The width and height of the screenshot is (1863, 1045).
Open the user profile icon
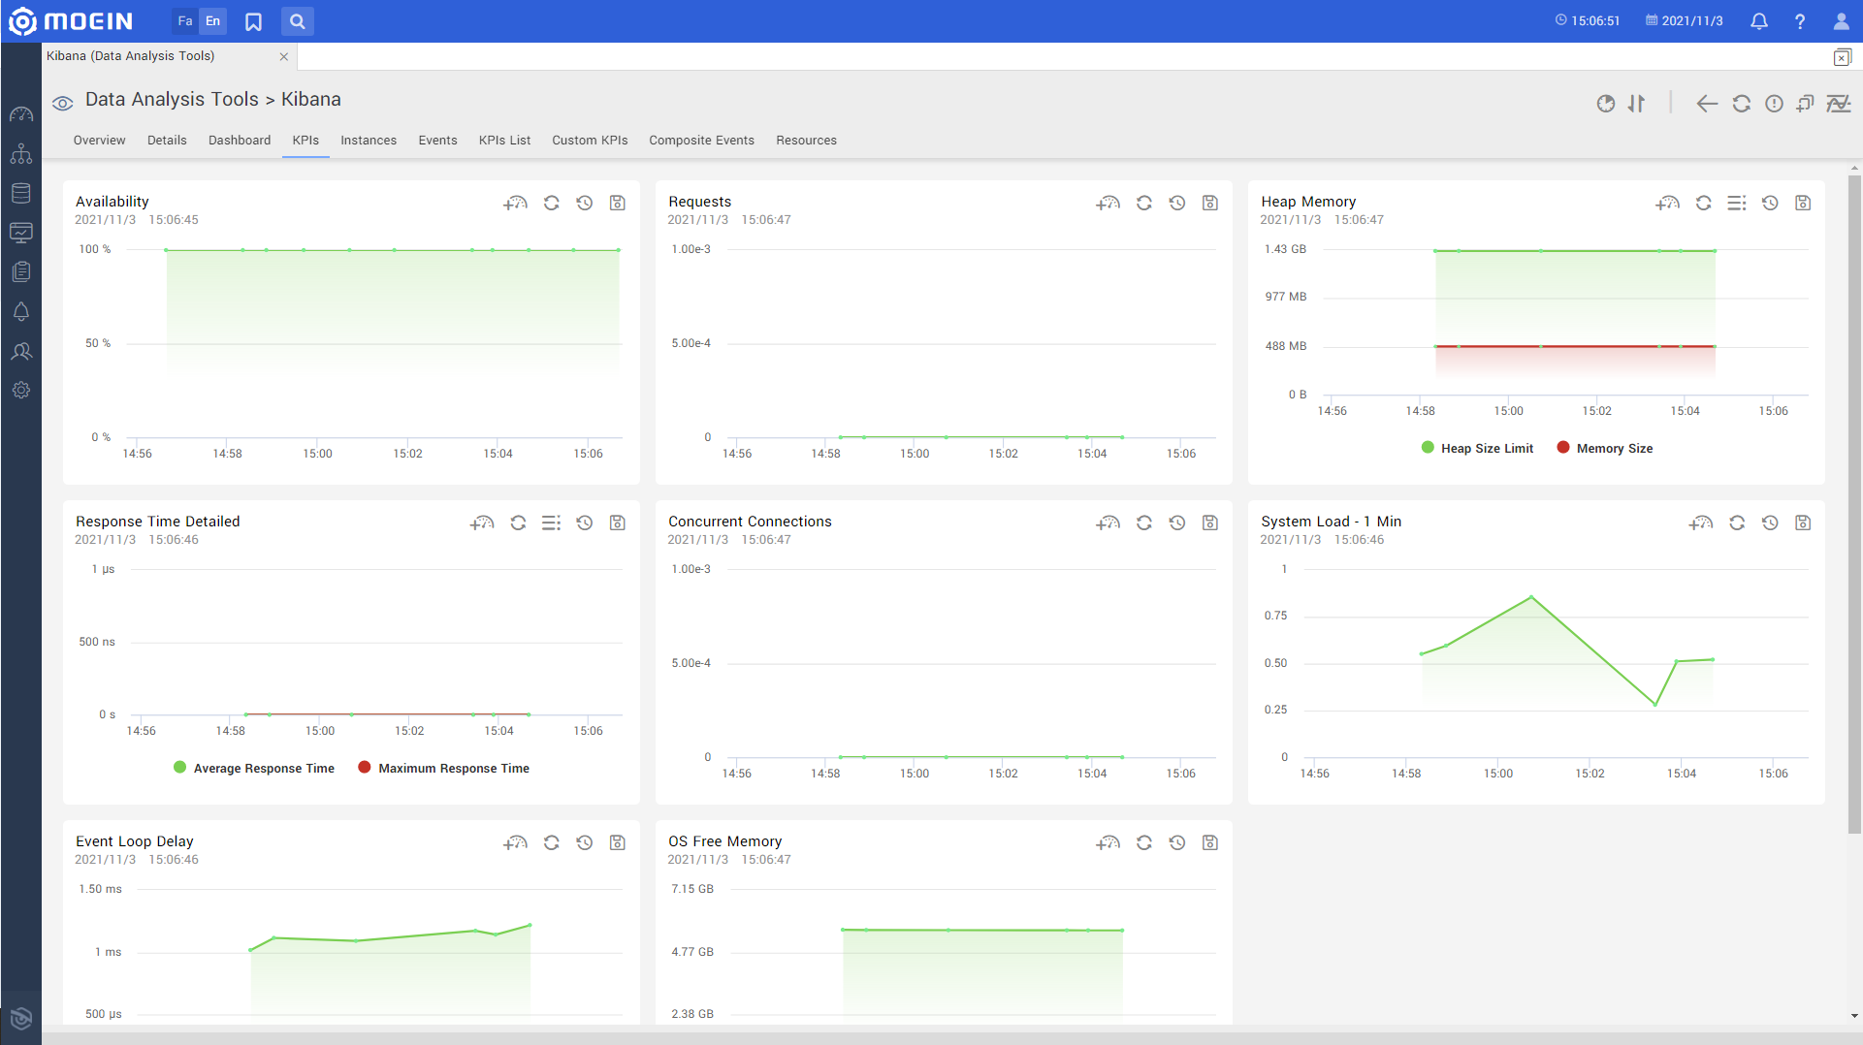click(x=1841, y=21)
